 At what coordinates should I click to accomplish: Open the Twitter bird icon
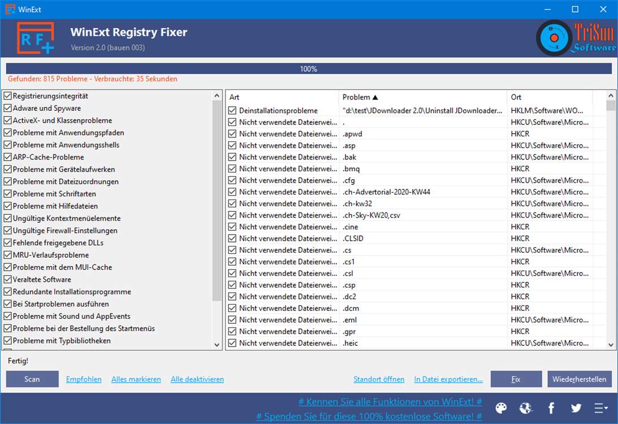576,408
